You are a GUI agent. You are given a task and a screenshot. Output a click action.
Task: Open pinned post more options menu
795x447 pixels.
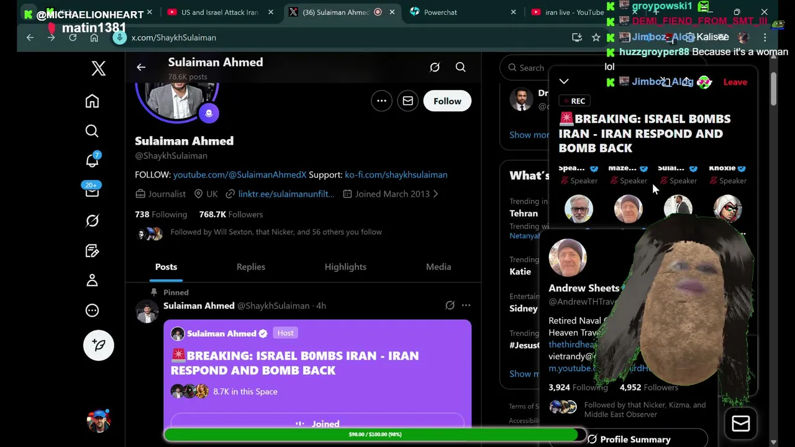pyautogui.click(x=466, y=305)
